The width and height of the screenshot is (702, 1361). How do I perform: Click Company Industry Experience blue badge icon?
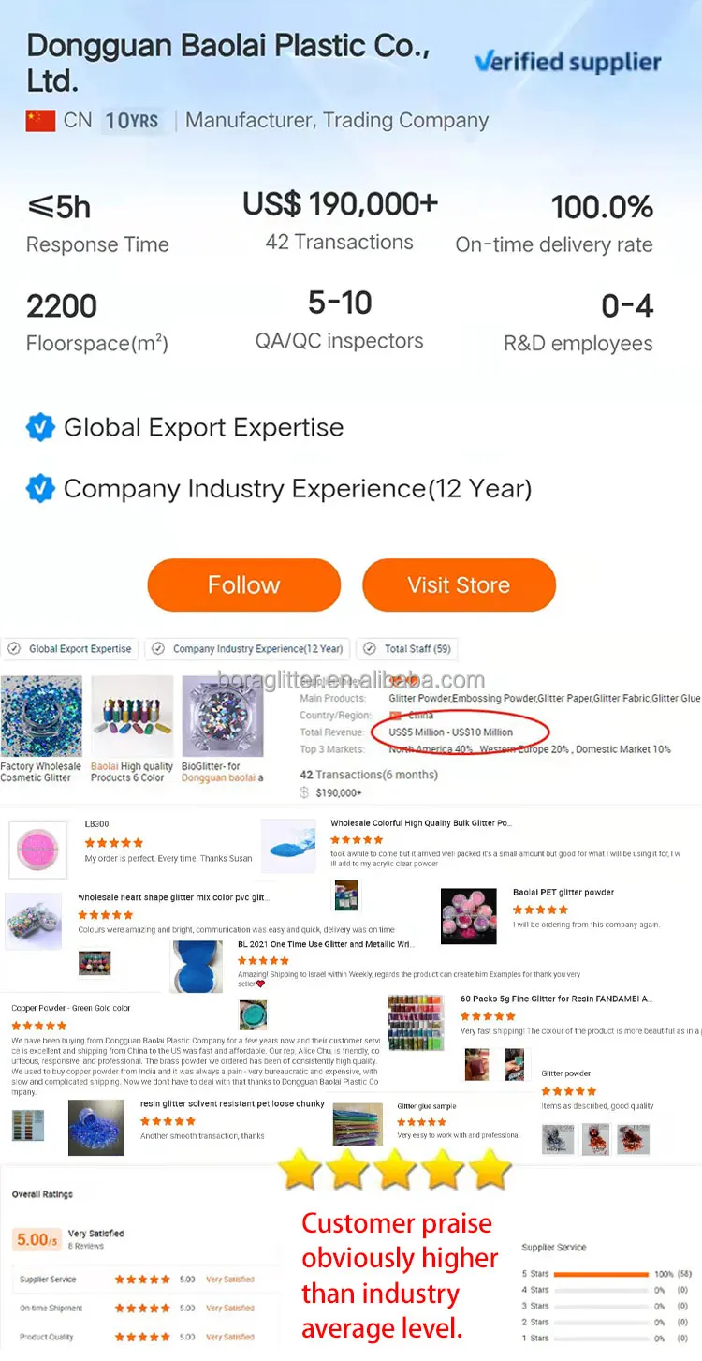pyautogui.click(x=40, y=488)
